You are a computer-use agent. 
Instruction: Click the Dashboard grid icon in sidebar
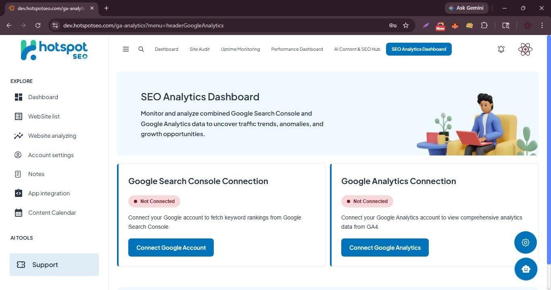(18, 97)
